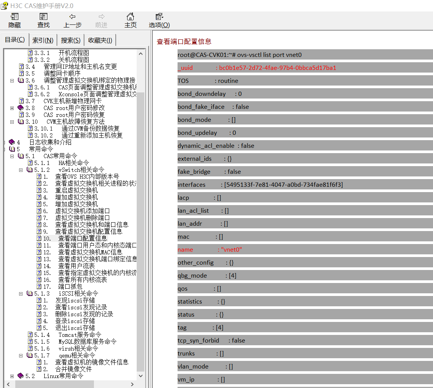Click the page icon beside 5.1.4 Tomcat服务命令
Image resolution: width=433 pixels, height=388 pixels.
[31, 335]
